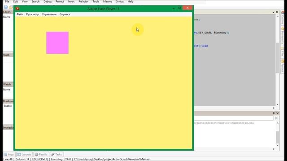Click the output panel vertical scrollbar thumb
Image resolution: width=287 pixels, height=161 pixels.
click(278, 137)
